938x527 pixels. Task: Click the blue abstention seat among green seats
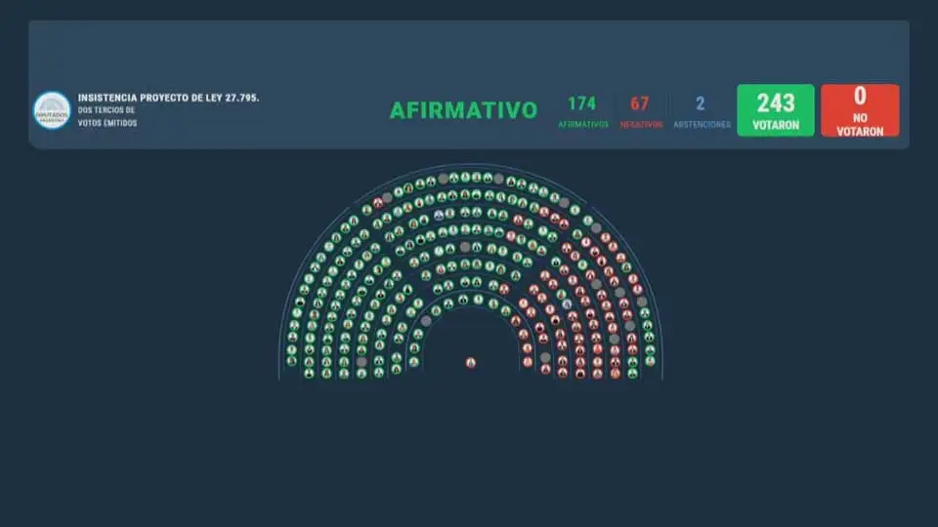click(439, 214)
